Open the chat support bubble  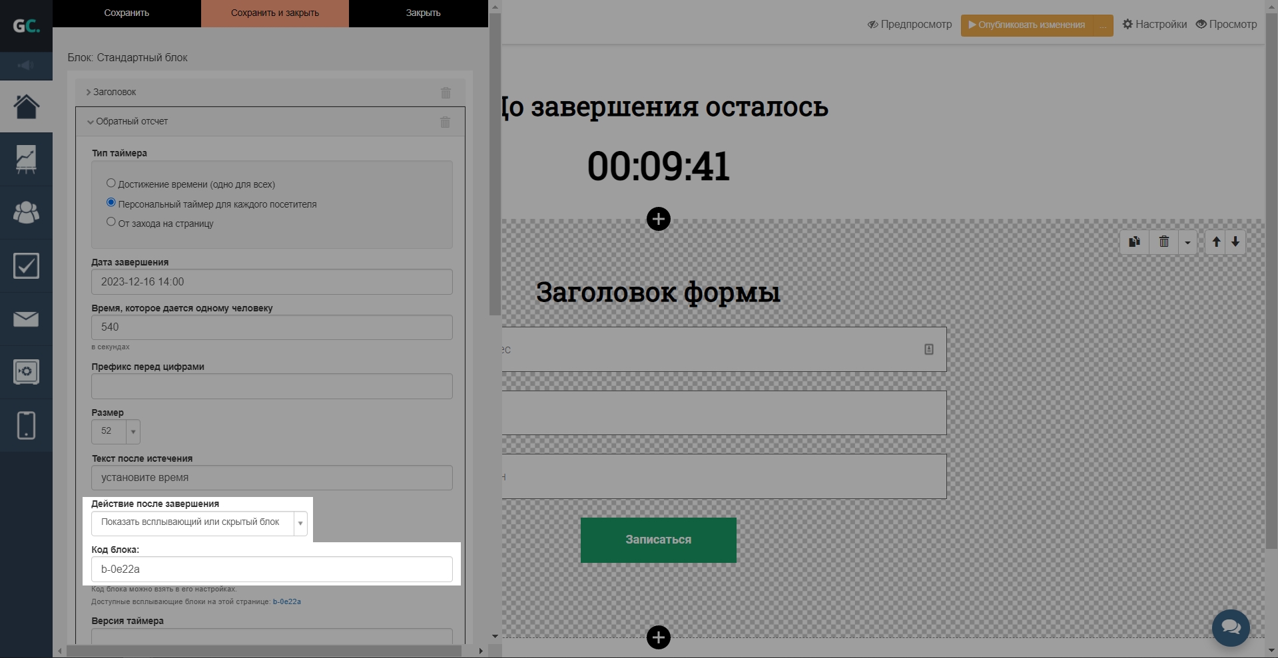[x=1231, y=627]
